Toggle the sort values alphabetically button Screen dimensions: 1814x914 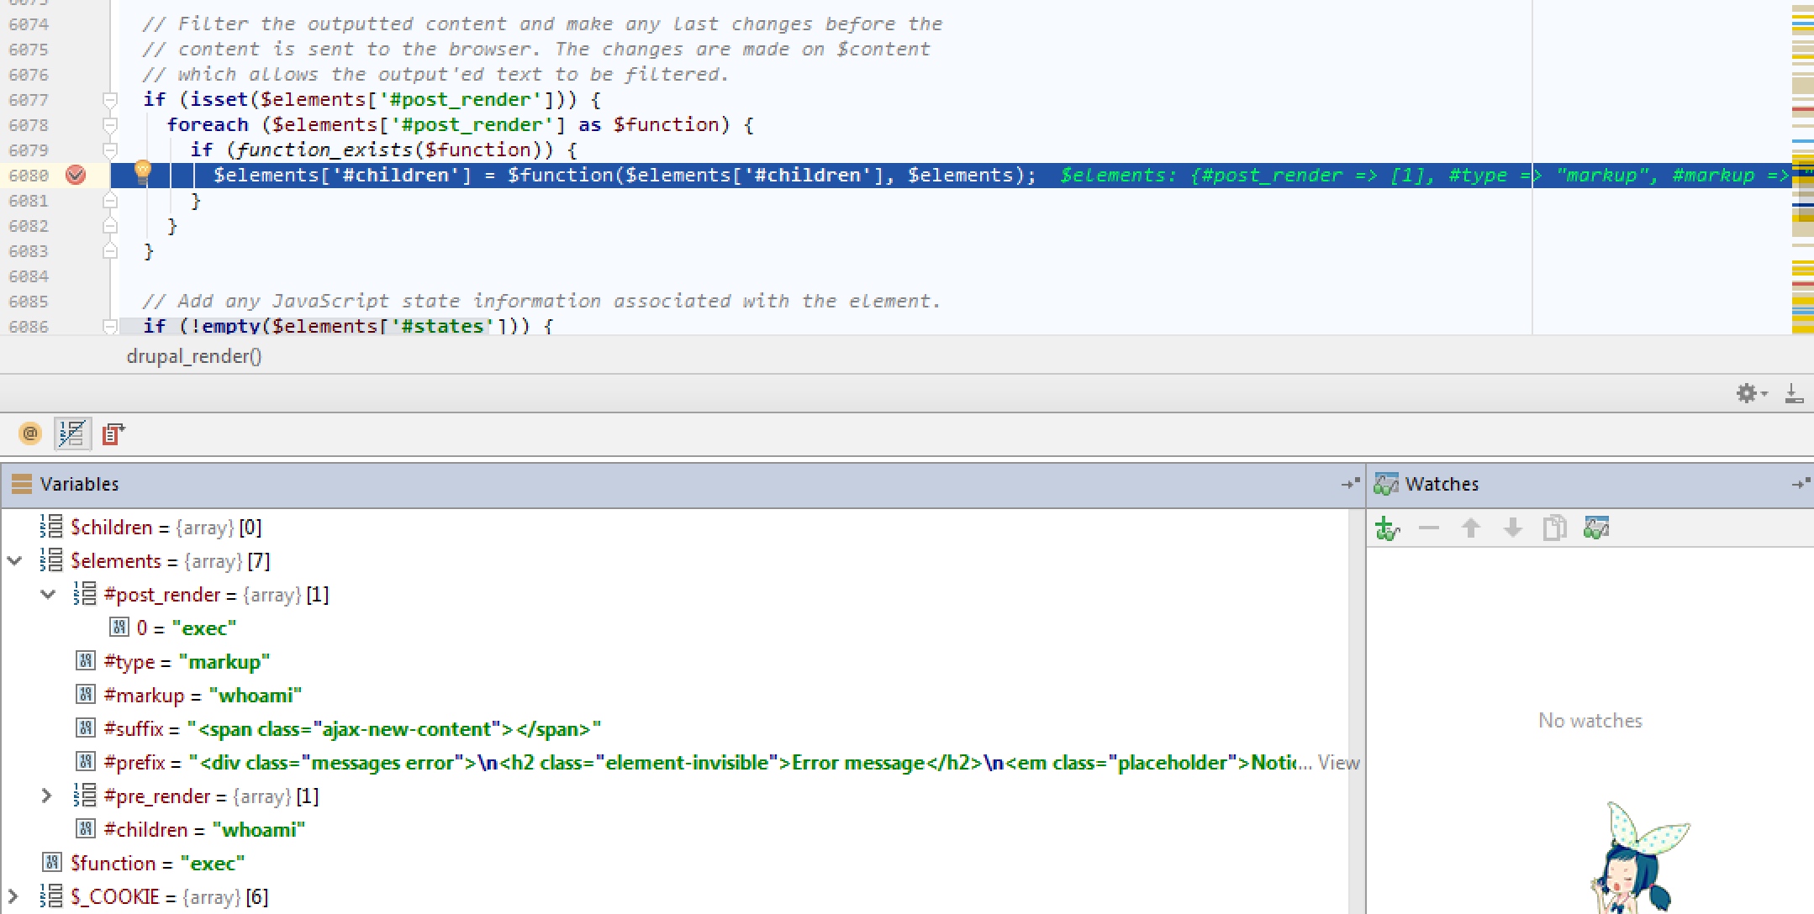(72, 433)
